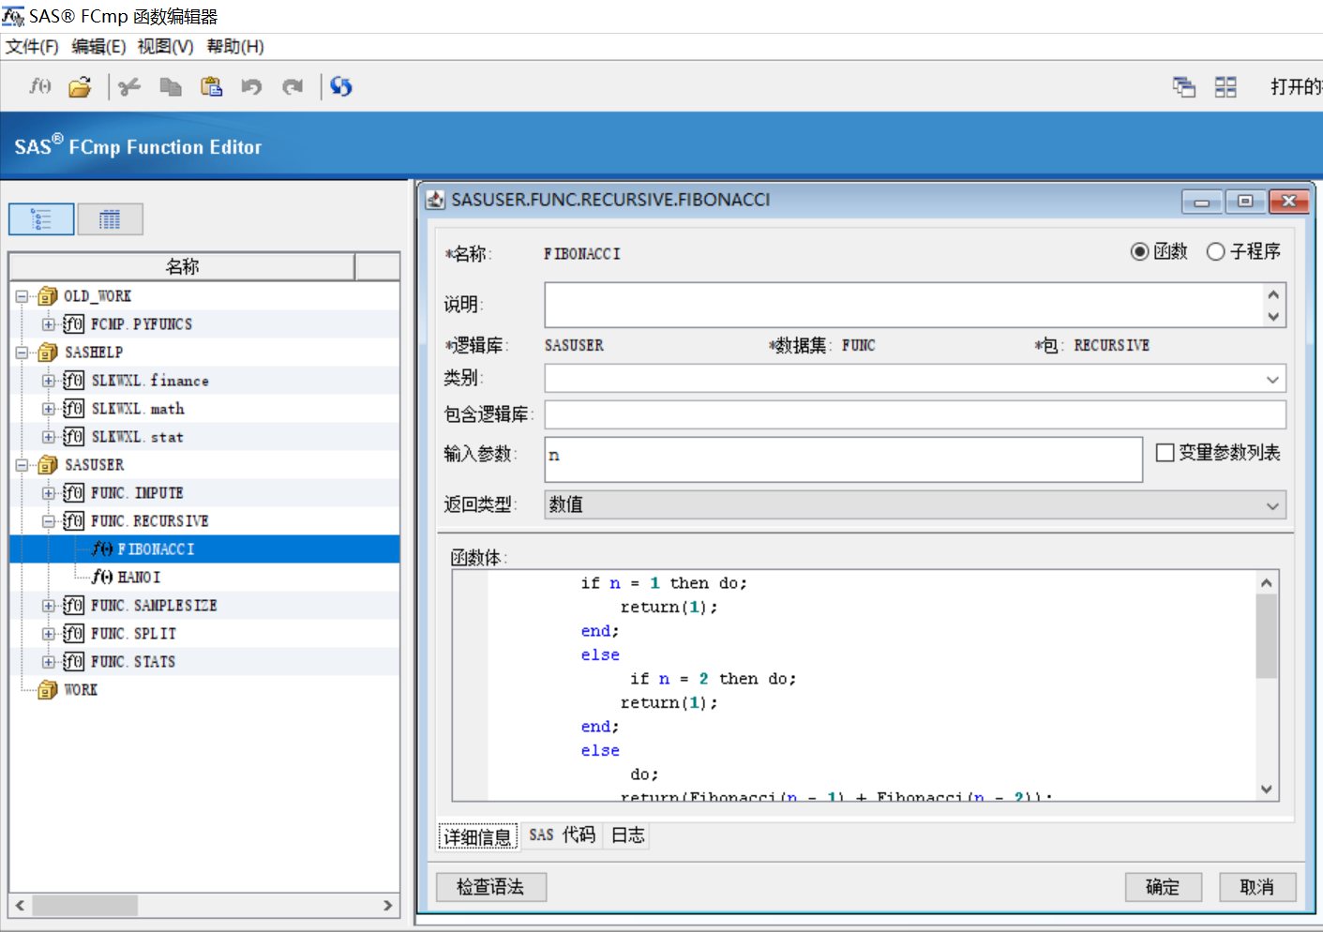The height and width of the screenshot is (932, 1323).
Task: Switch to tree view in left panel
Action: pyautogui.click(x=41, y=219)
